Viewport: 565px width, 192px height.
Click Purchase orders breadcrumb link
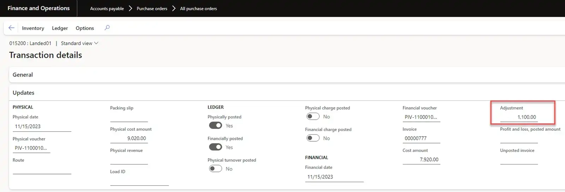click(152, 8)
